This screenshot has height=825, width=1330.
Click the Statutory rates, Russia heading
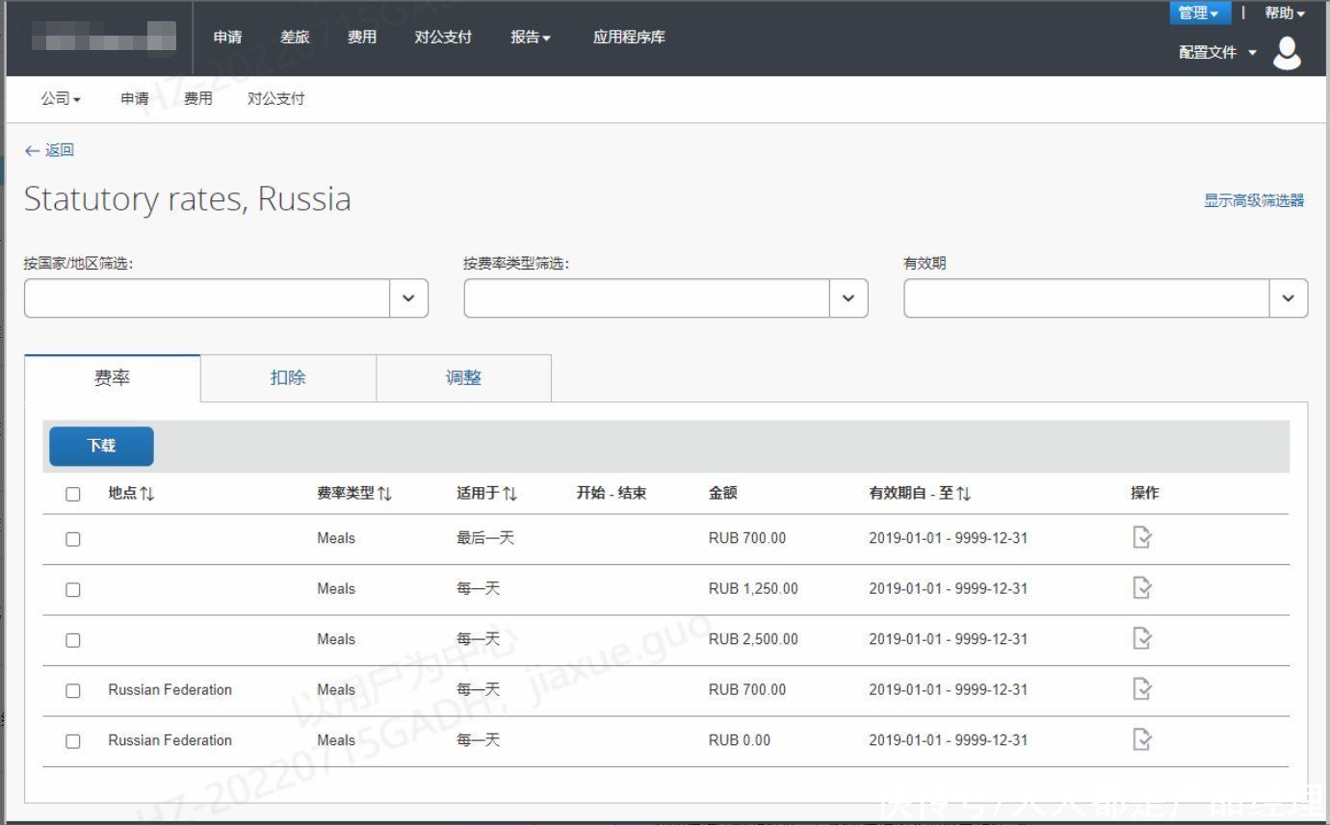[x=188, y=199]
